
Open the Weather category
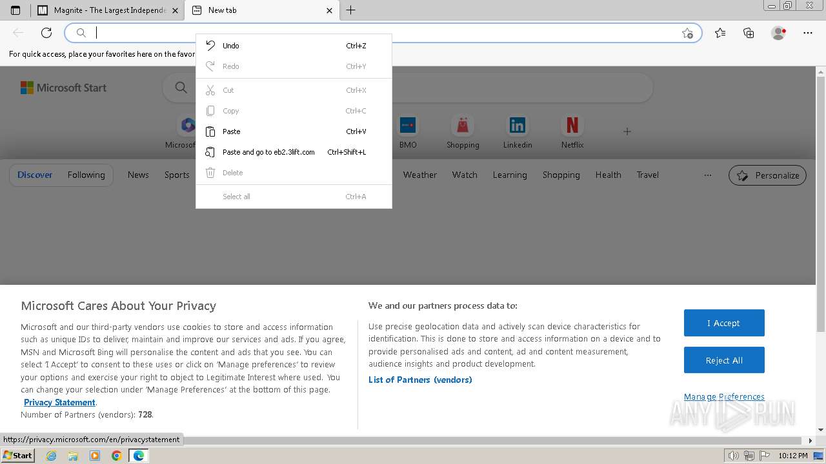[x=420, y=175]
